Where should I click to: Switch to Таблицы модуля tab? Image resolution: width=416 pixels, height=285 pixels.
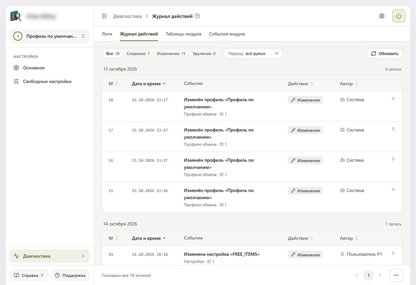point(183,34)
